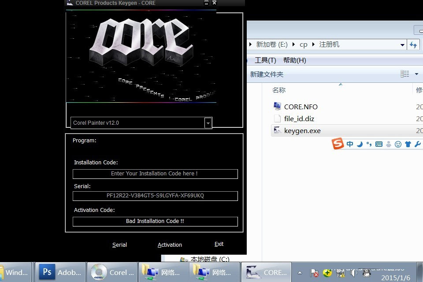This screenshot has width=423, height=282.
Task: Click the Installation Code input field
Action: (x=155, y=174)
